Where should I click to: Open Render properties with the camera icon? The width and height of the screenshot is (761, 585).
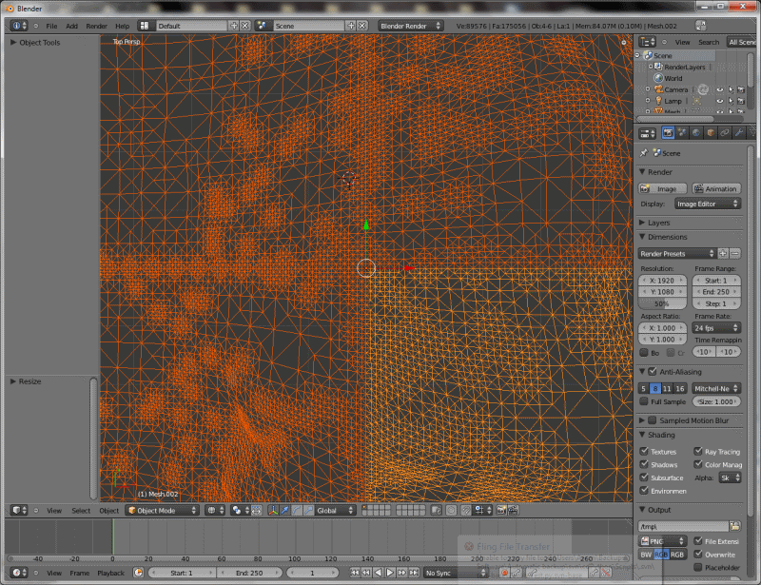click(669, 132)
